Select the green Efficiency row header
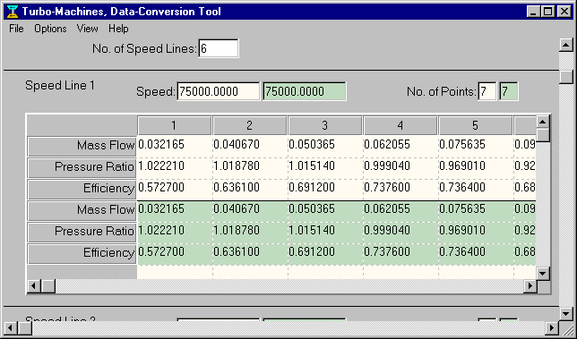577x339 pixels. tap(82, 253)
